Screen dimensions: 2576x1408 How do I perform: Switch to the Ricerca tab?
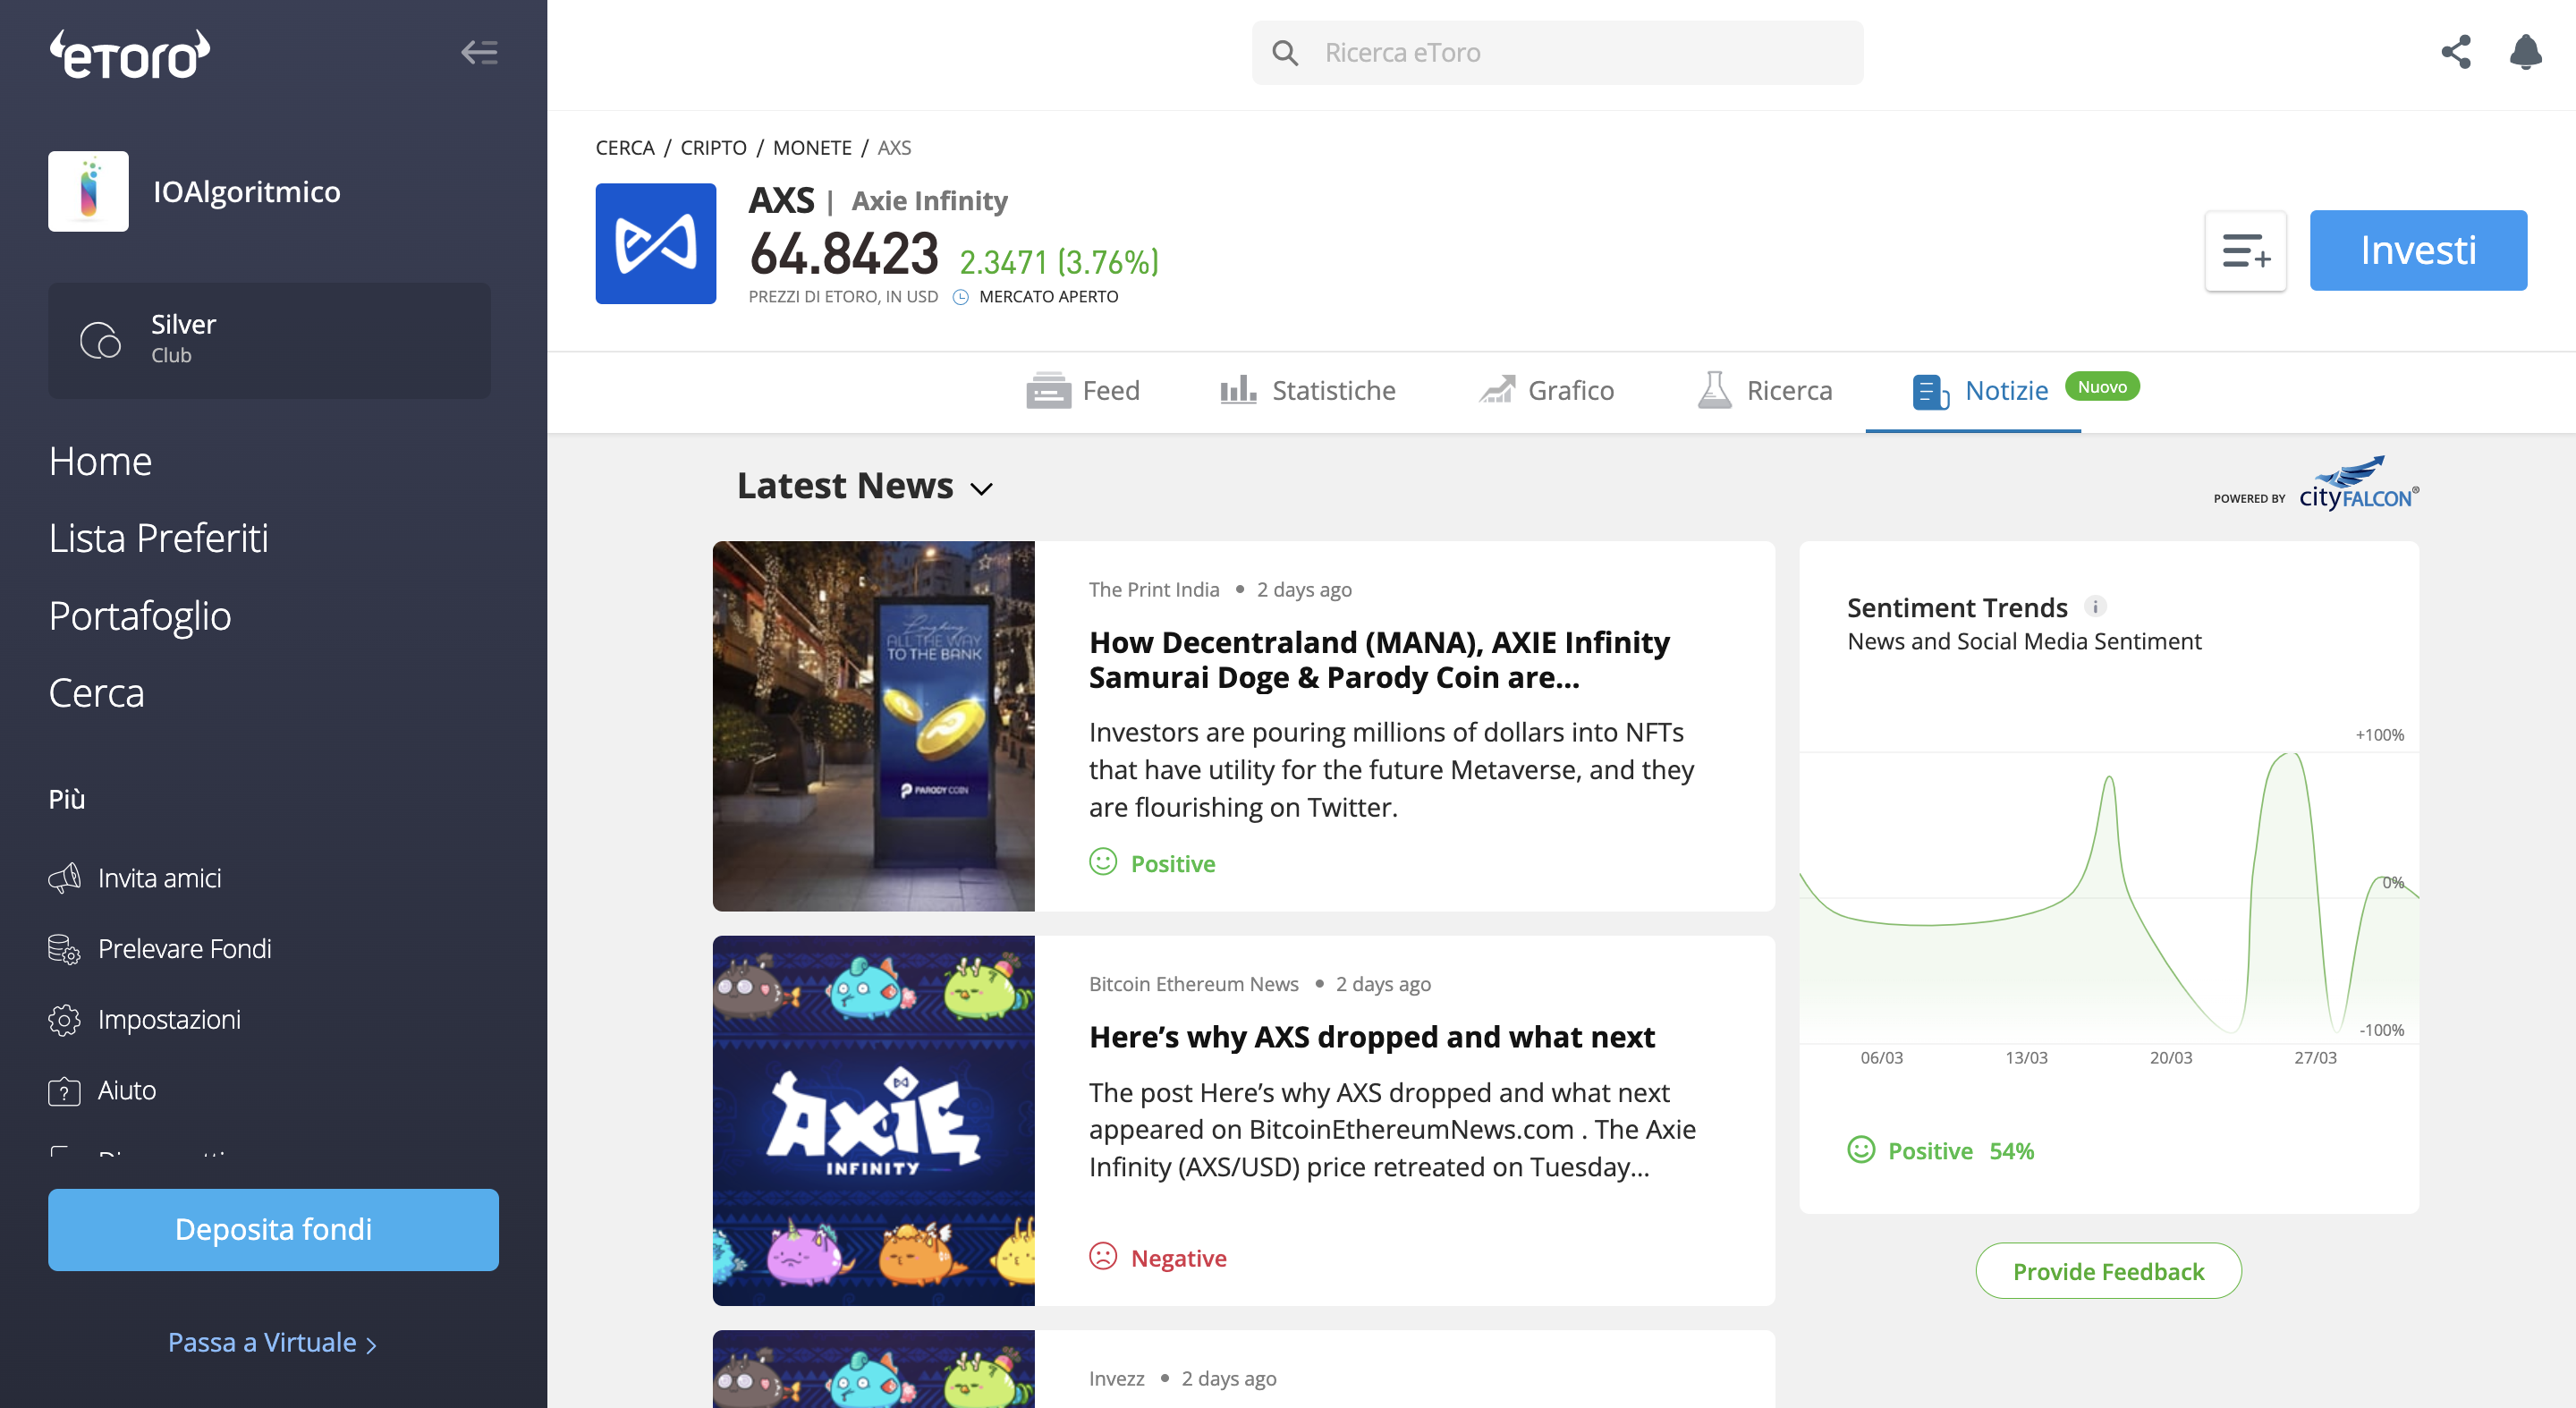click(x=1765, y=391)
